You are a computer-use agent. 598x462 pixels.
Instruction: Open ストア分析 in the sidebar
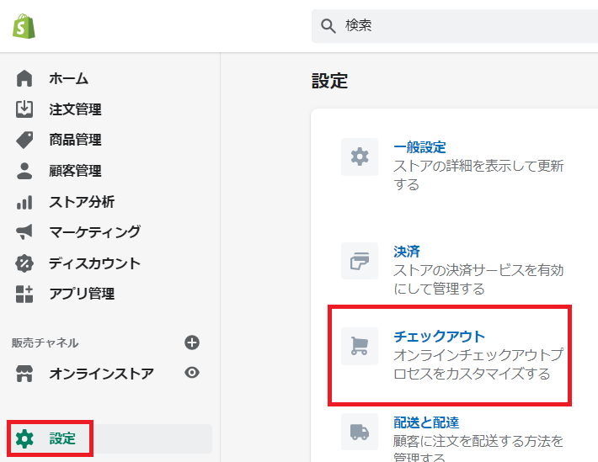pyautogui.click(x=82, y=202)
